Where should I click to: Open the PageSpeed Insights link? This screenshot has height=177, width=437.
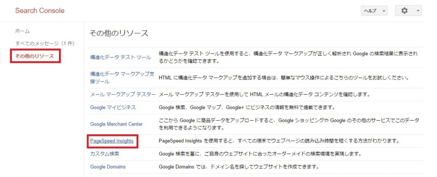pos(112,141)
